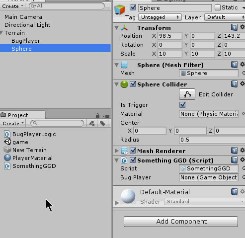
Task: Open Mesh Renderer gear settings menu
Action: [x=243, y=151]
